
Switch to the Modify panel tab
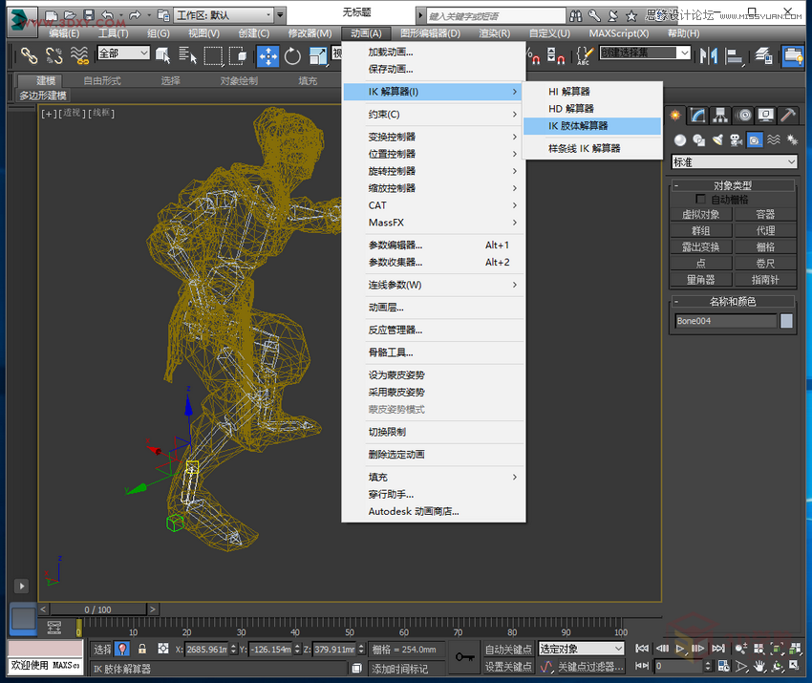(697, 115)
